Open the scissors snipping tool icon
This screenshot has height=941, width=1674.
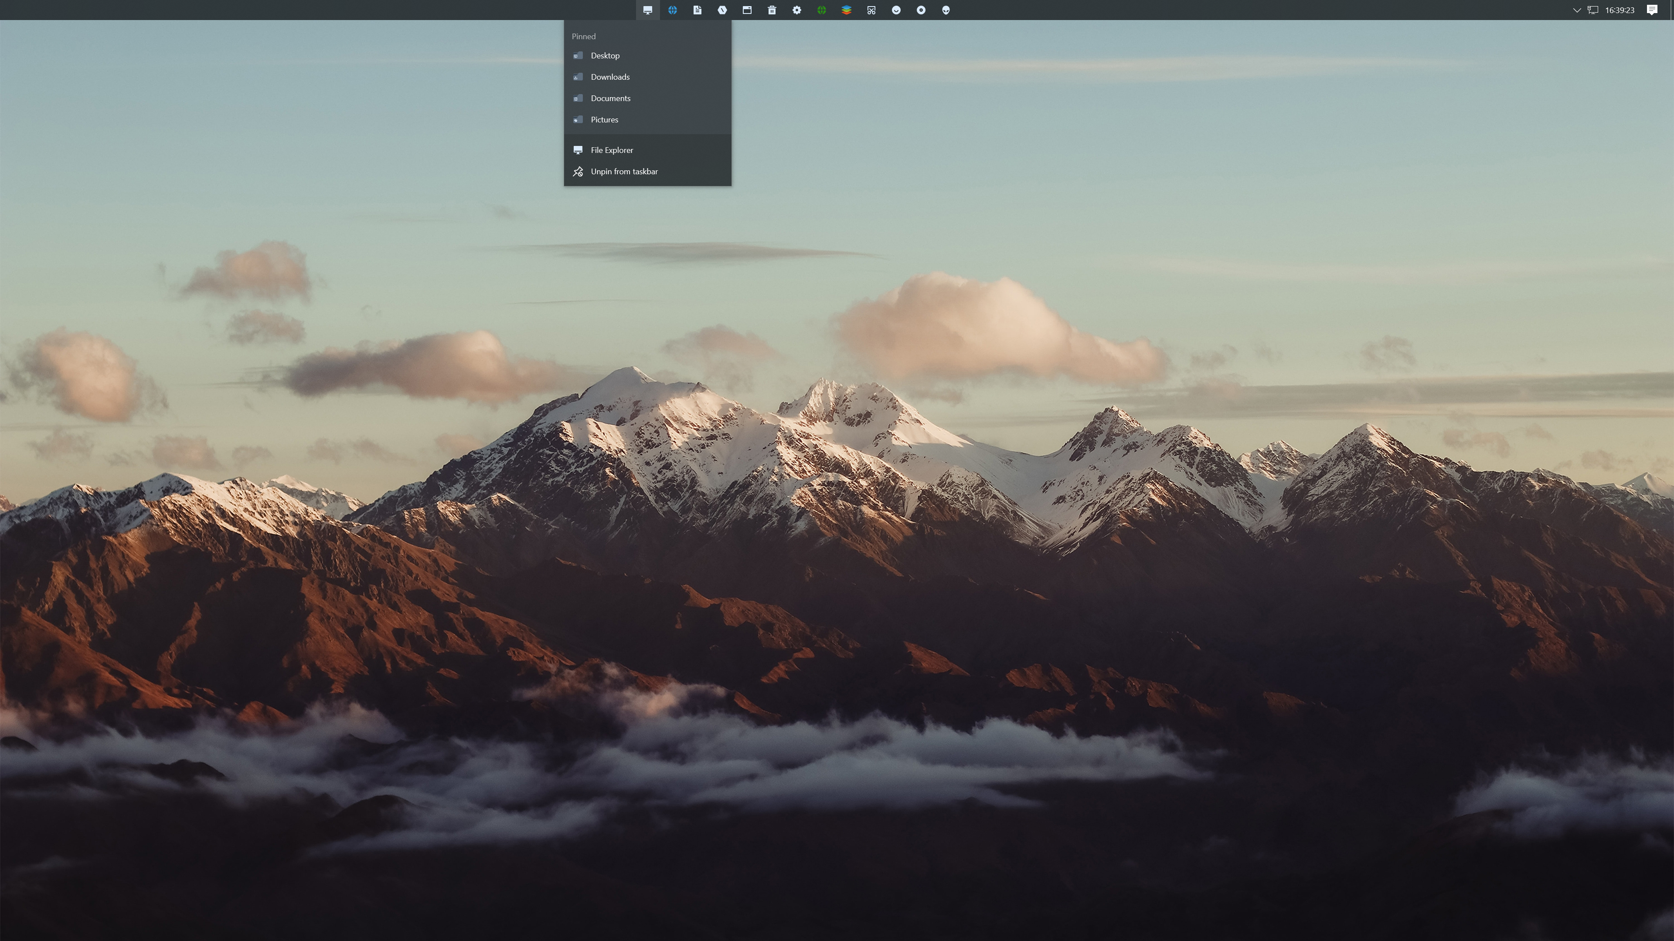coord(871,10)
